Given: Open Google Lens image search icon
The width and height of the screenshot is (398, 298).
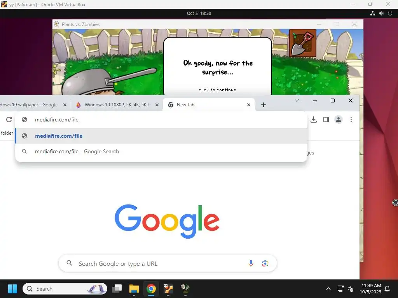Looking at the screenshot, I should click(265, 263).
